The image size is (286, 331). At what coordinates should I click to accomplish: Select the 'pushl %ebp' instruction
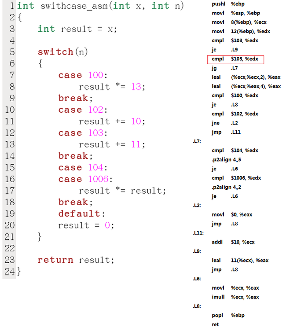(x=228, y=4)
